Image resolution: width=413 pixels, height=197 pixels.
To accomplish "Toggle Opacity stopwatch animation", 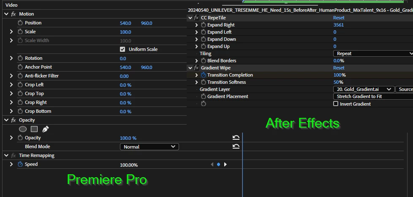I will tap(20, 138).
